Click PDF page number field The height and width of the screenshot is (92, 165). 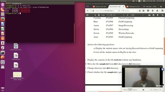coord(109,15)
